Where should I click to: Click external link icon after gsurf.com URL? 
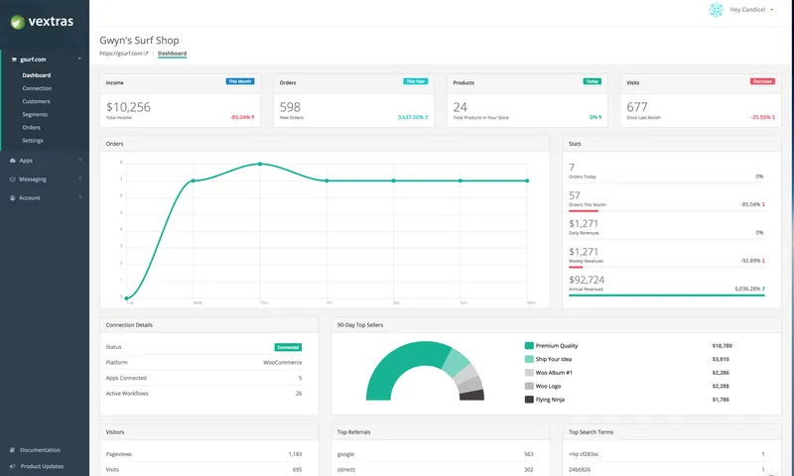pyautogui.click(x=146, y=54)
